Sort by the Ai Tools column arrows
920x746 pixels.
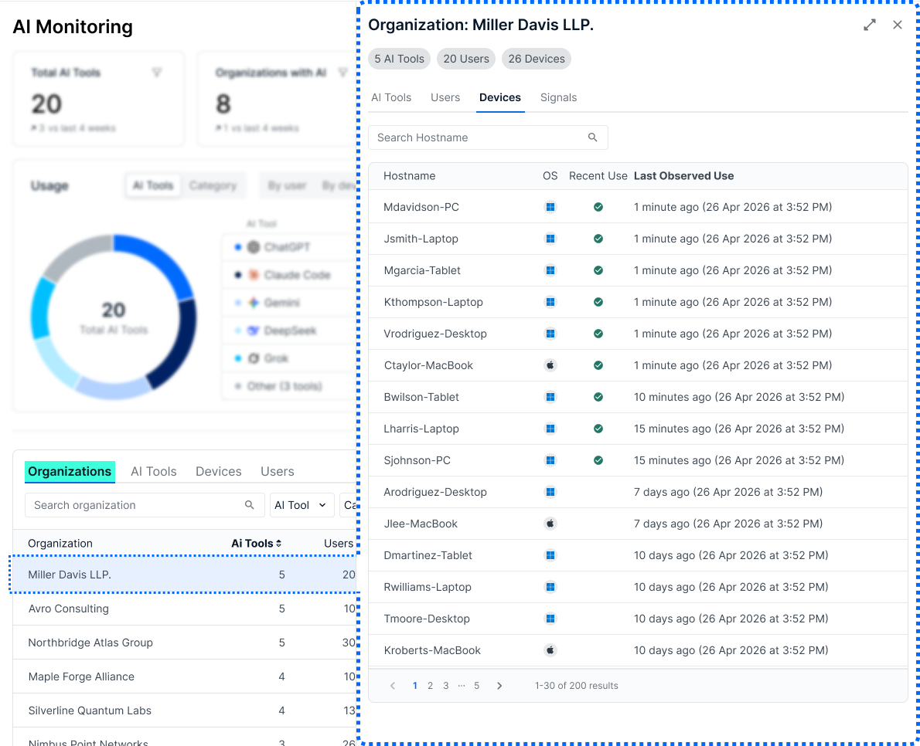(278, 543)
